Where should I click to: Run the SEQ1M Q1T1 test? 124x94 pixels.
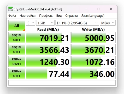(17, 50)
